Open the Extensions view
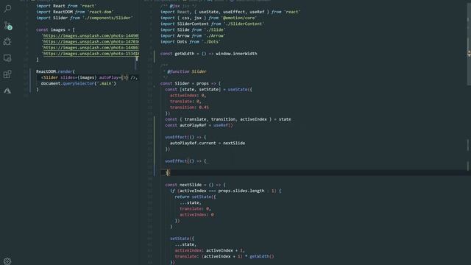Image resolution: width=471 pixels, height=265 pixels. click(x=7, y=74)
